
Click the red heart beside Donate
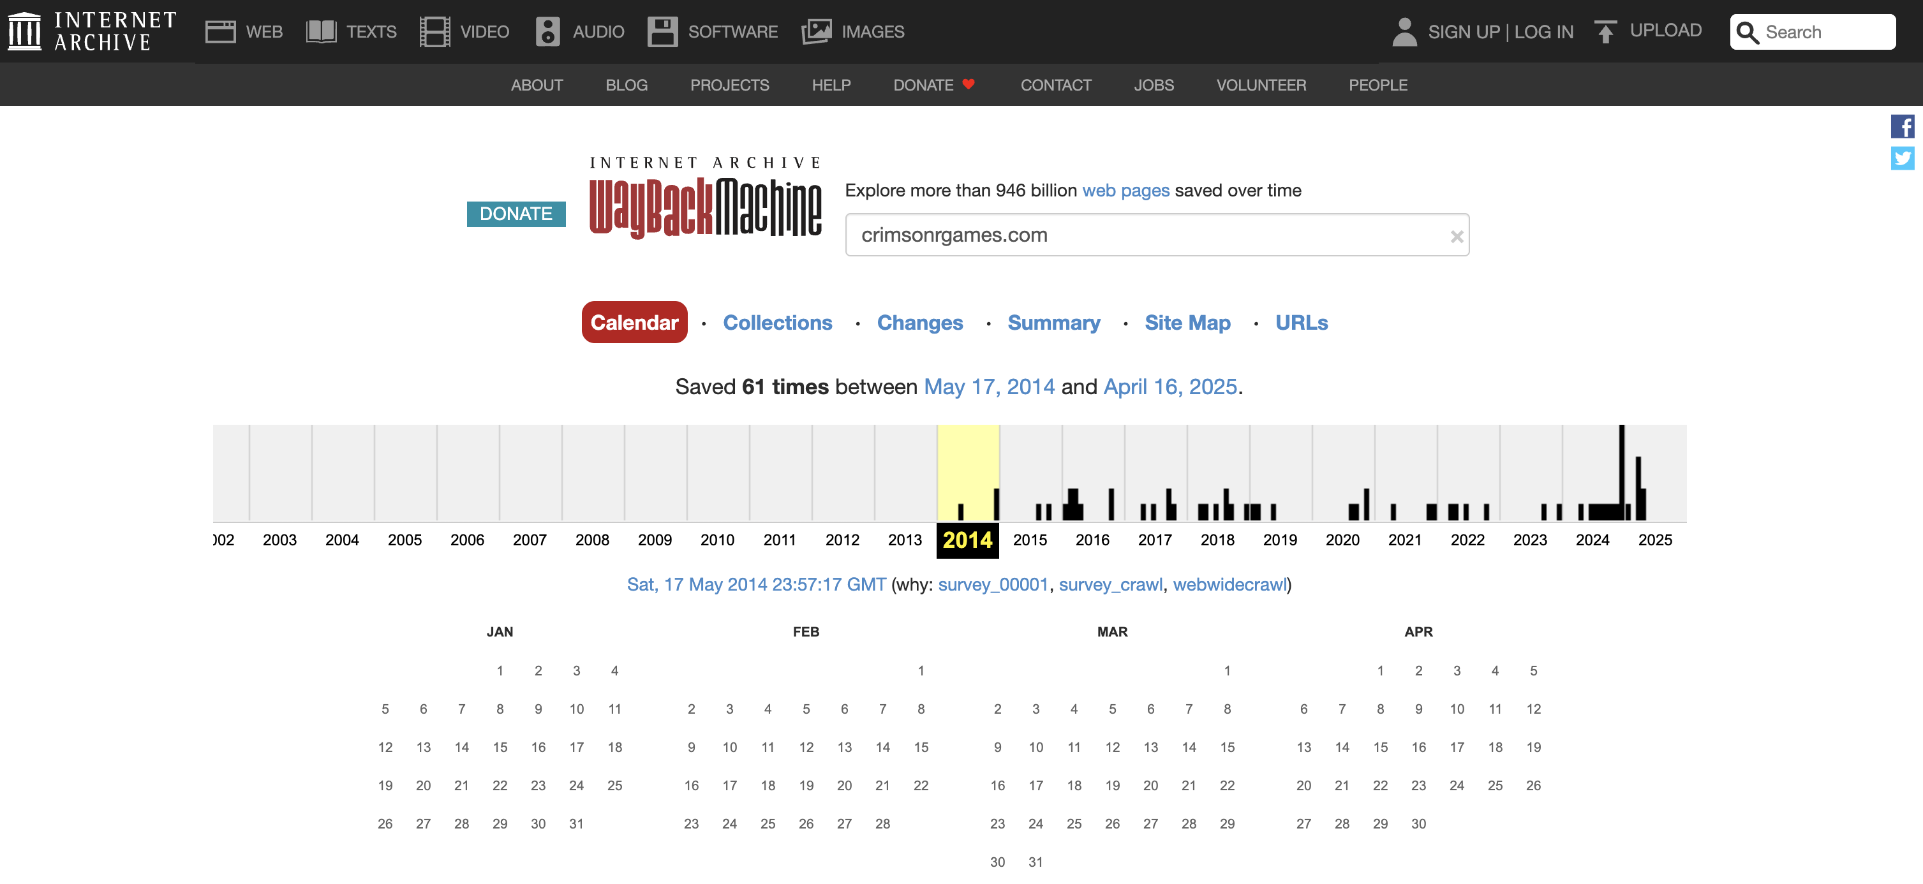pos(969,84)
